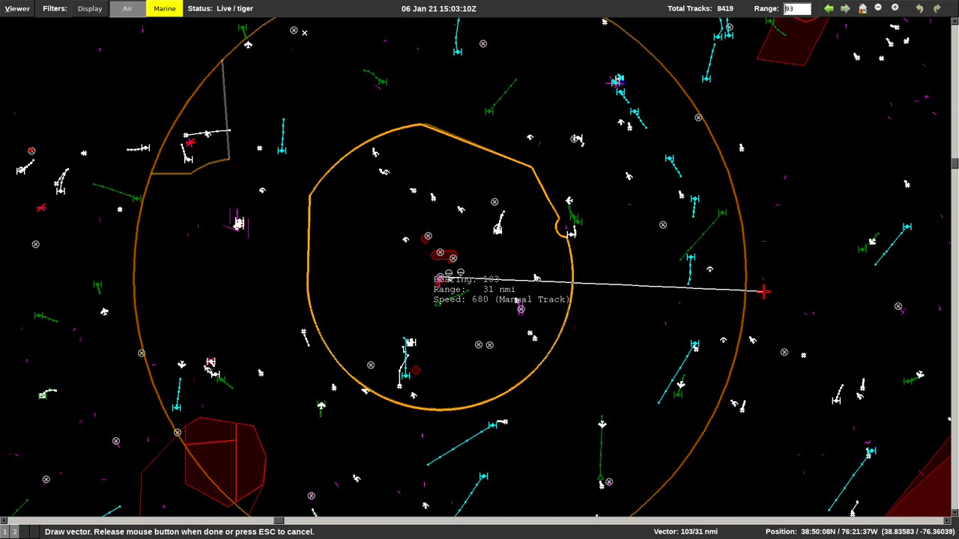The width and height of the screenshot is (959, 539).
Task: Click the horizontal scrollbar left arrow
Action: (3, 520)
